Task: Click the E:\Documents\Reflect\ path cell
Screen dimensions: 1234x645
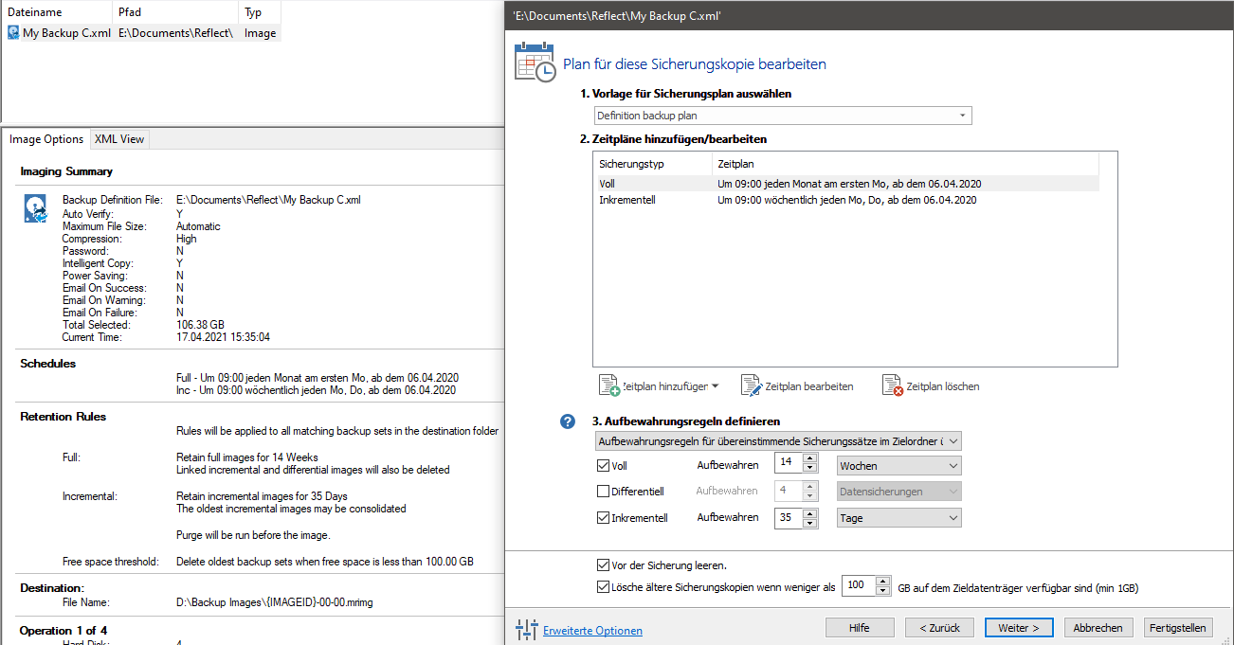Action: coord(175,32)
